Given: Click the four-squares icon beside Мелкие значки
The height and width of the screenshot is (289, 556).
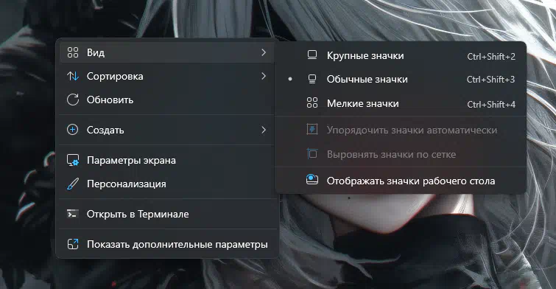Looking at the screenshot, I should point(312,103).
